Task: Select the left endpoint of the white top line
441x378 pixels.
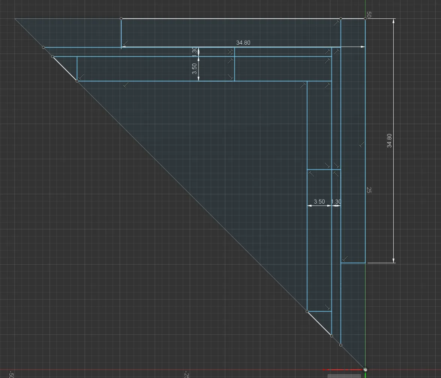Action: point(121,18)
